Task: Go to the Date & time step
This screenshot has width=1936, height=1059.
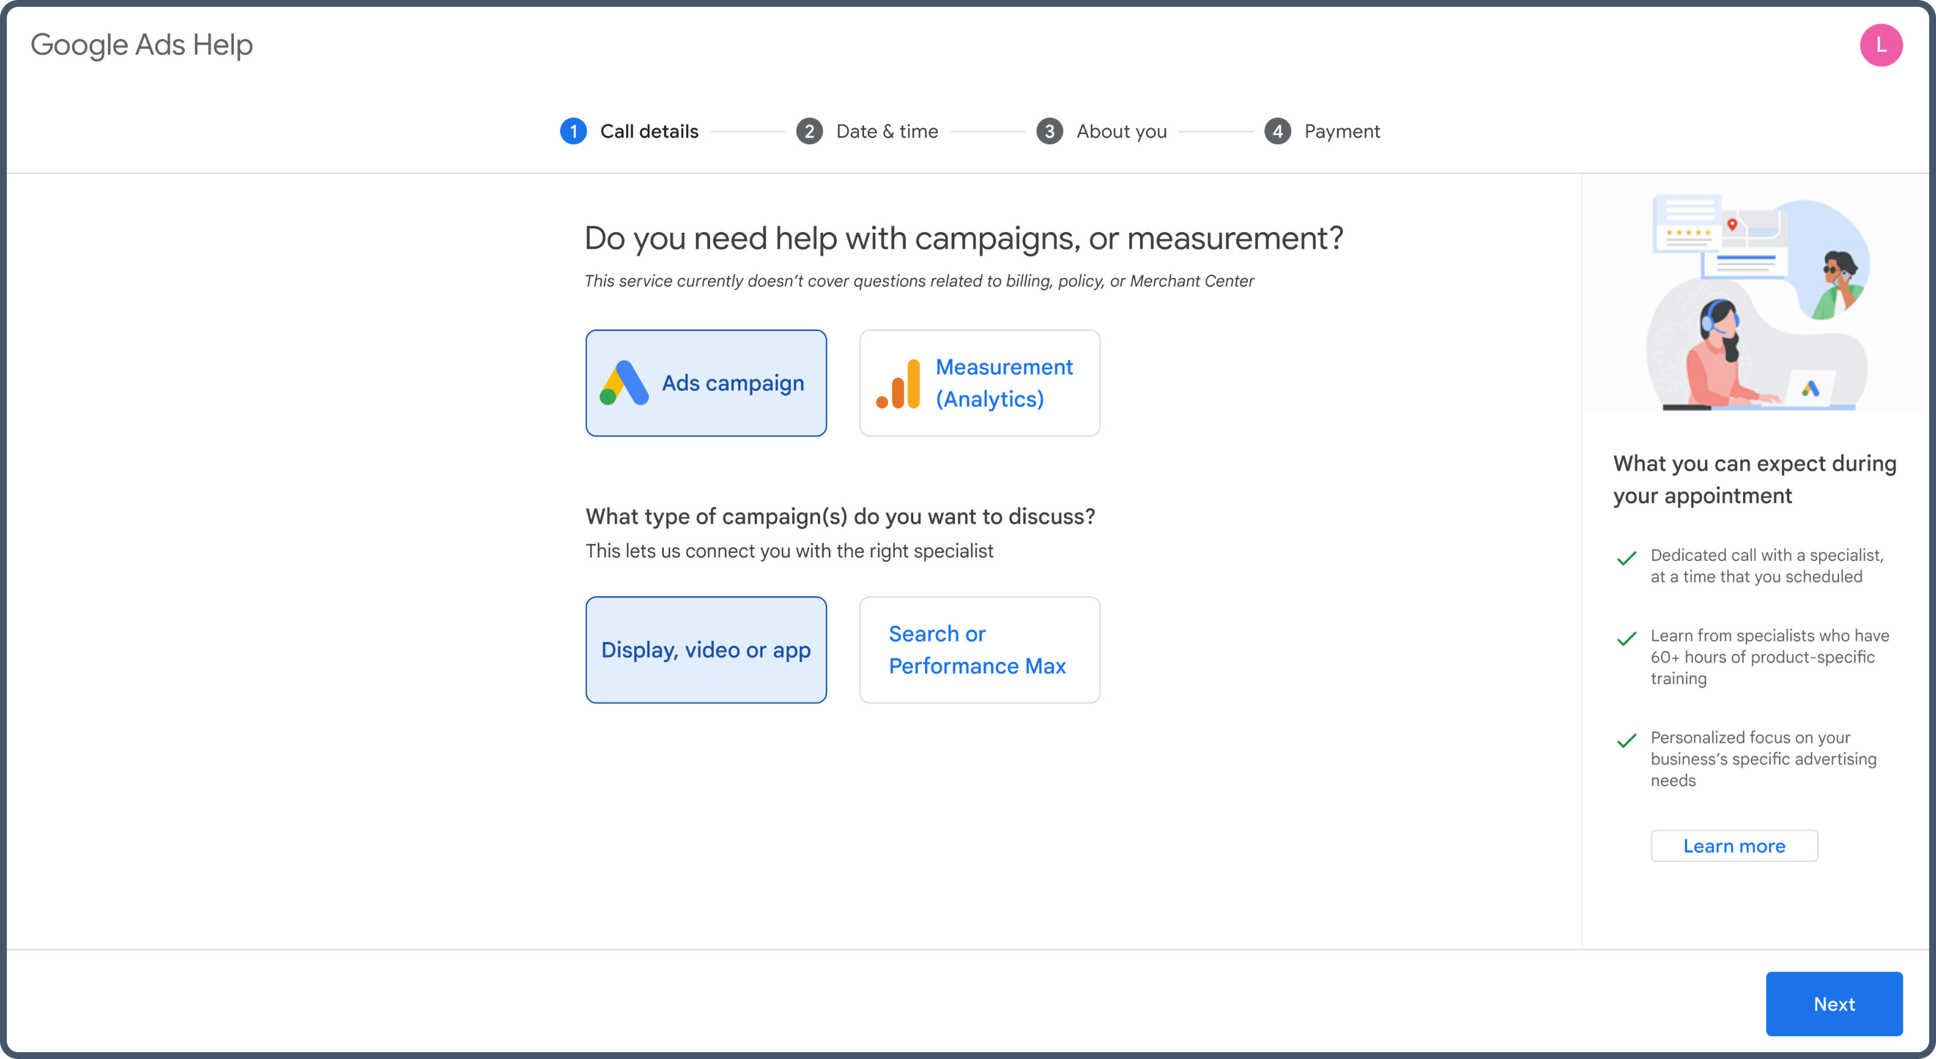Action: click(887, 131)
